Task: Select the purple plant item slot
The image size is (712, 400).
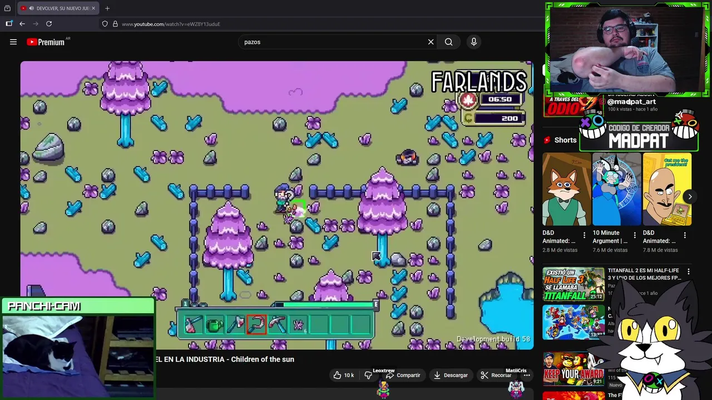Action: click(299, 324)
